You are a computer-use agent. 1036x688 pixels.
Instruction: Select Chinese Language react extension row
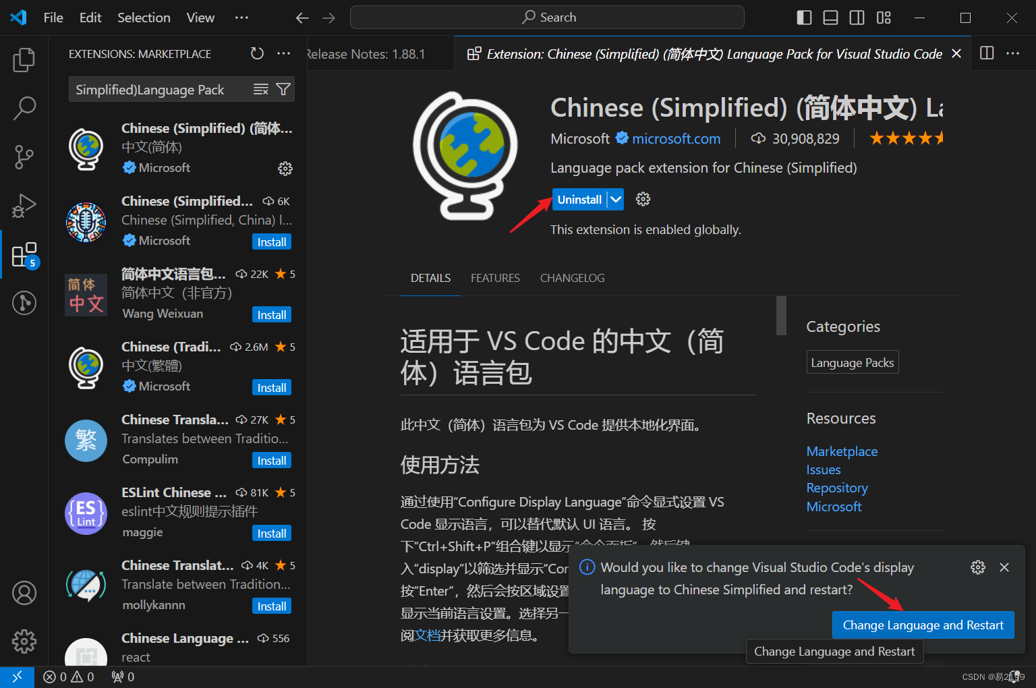click(x=178, y=648)
